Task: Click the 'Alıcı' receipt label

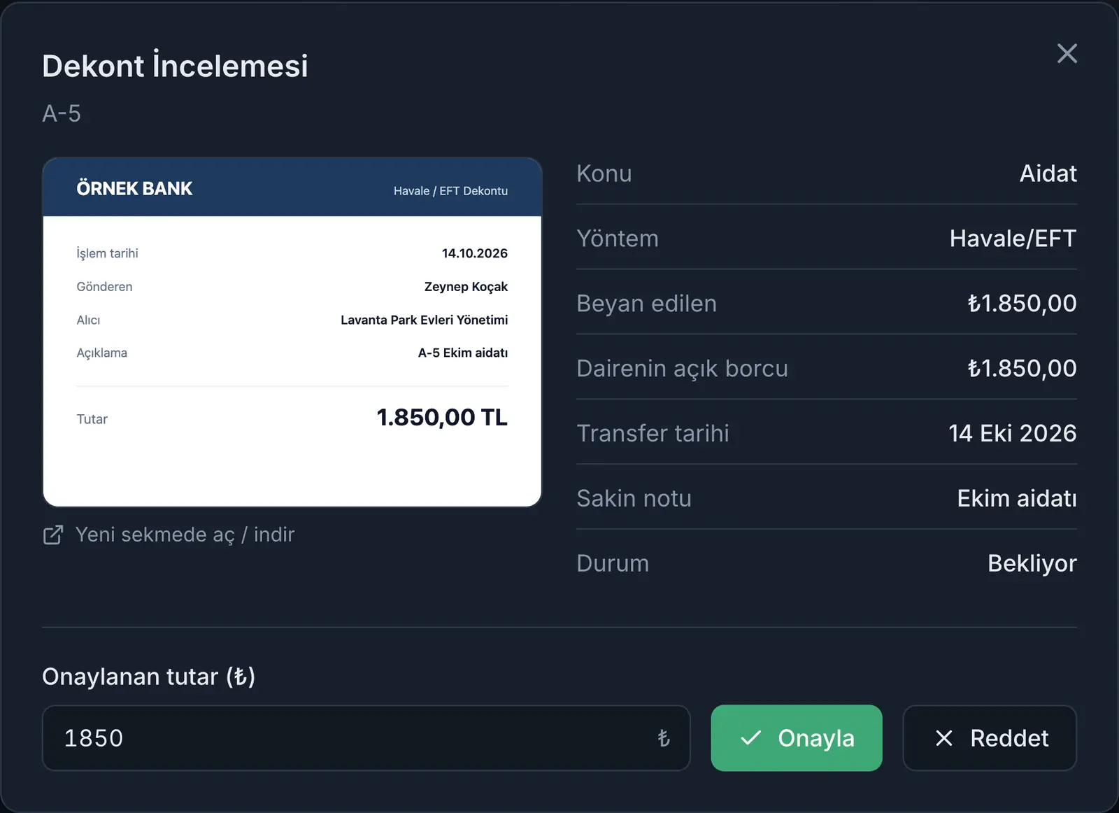Action: (x=88, y=320)
